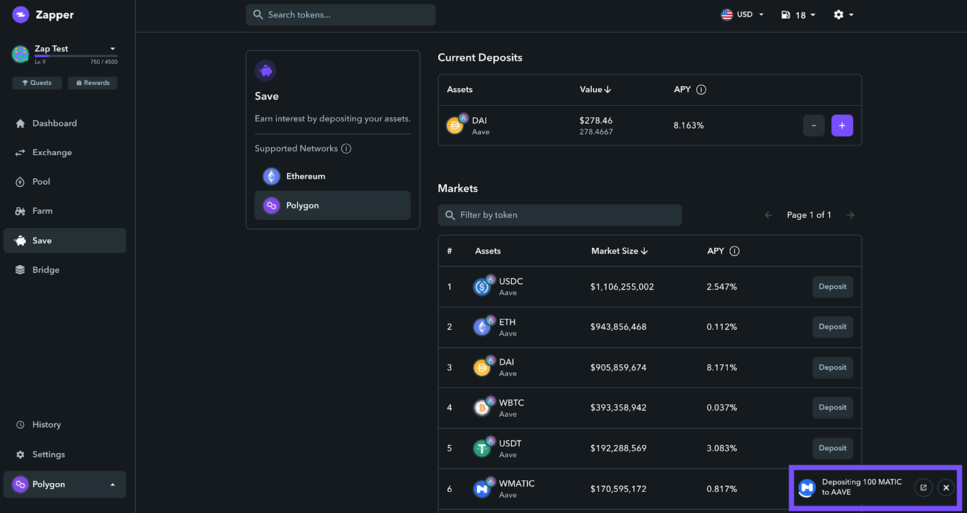Deposit WBTC into Aave
This screenshot has height=513, width=967.
[832, 408]
